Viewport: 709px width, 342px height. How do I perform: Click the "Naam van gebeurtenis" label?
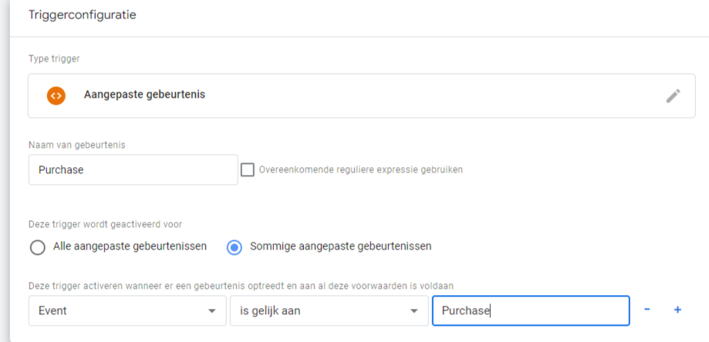pyautogui.click(x=76, y=143)
